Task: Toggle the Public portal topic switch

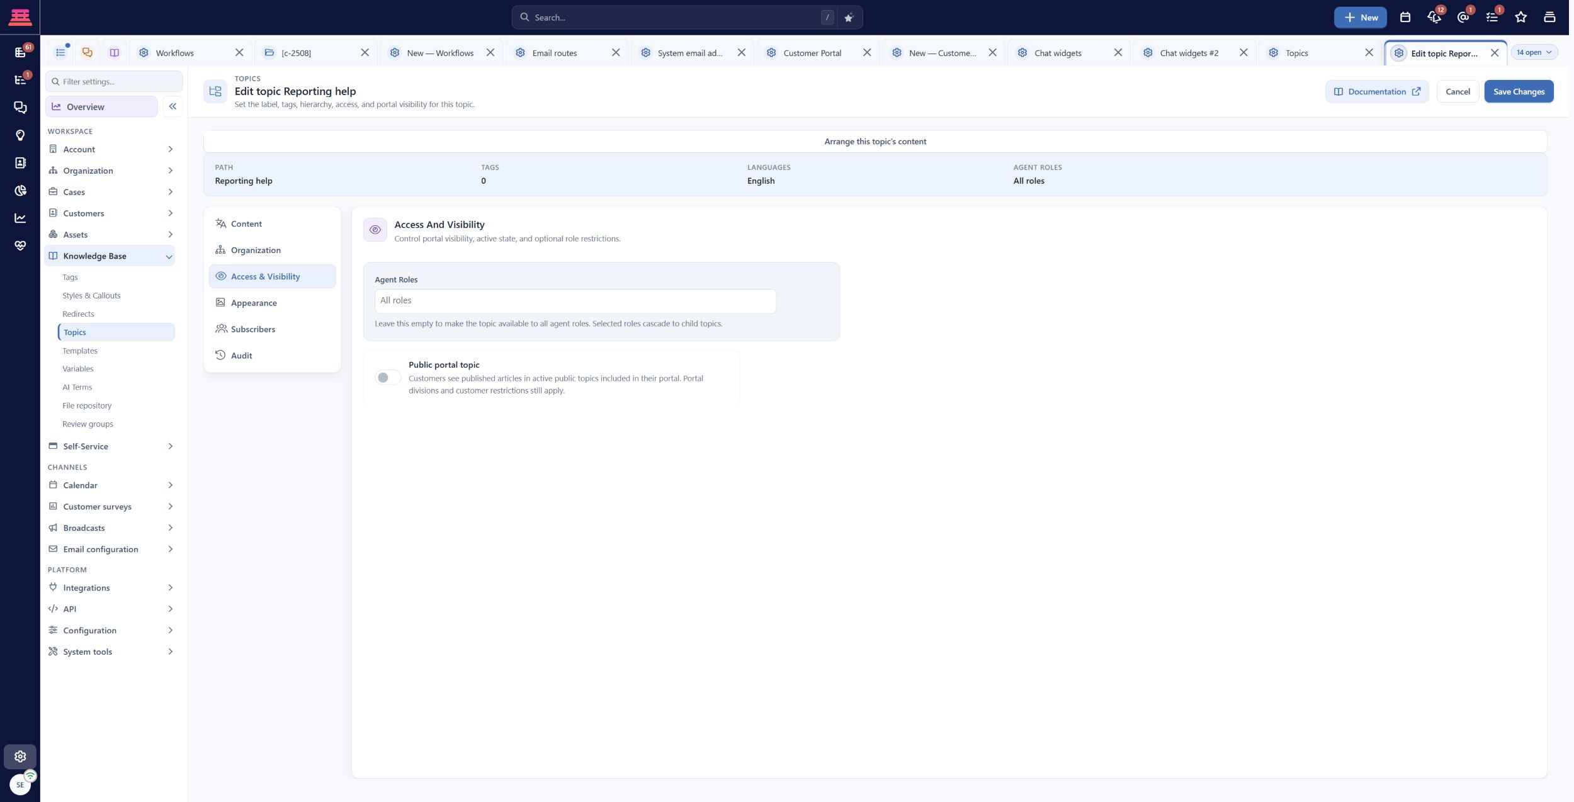Action: pos(387,378)
